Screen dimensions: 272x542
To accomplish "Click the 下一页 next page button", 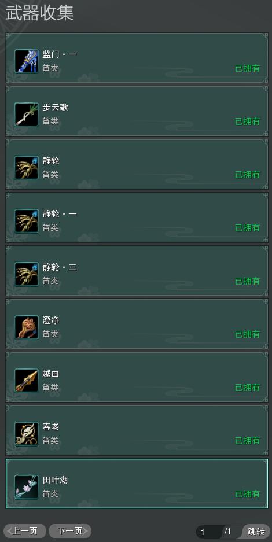I will click(x=70, y=531).
